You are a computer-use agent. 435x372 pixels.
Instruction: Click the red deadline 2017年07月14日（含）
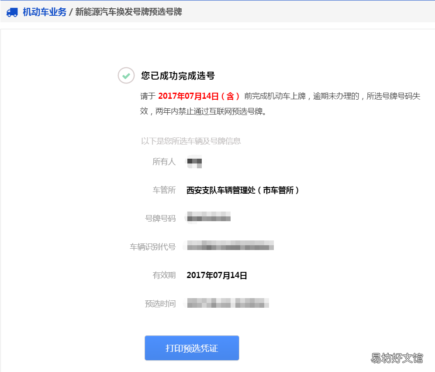tap(199, 96)
